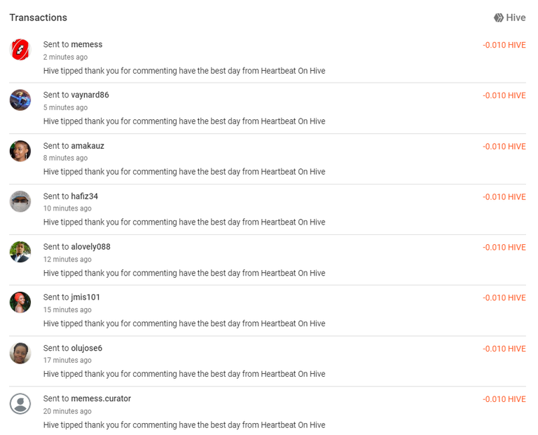
Task: Click memess.curator default user icon
Action: (x=20, y=403)
